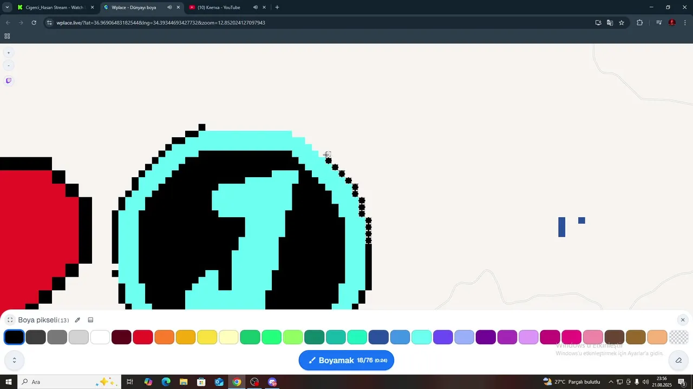Open the tab search dropdown
The image size is (693, 389).
[7, 8]
